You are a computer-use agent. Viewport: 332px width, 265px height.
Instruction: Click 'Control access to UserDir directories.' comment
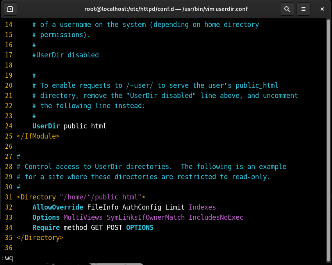click(98, 167)
